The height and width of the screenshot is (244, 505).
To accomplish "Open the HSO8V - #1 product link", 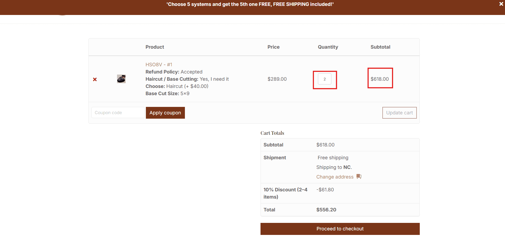I will click(159, 64).
